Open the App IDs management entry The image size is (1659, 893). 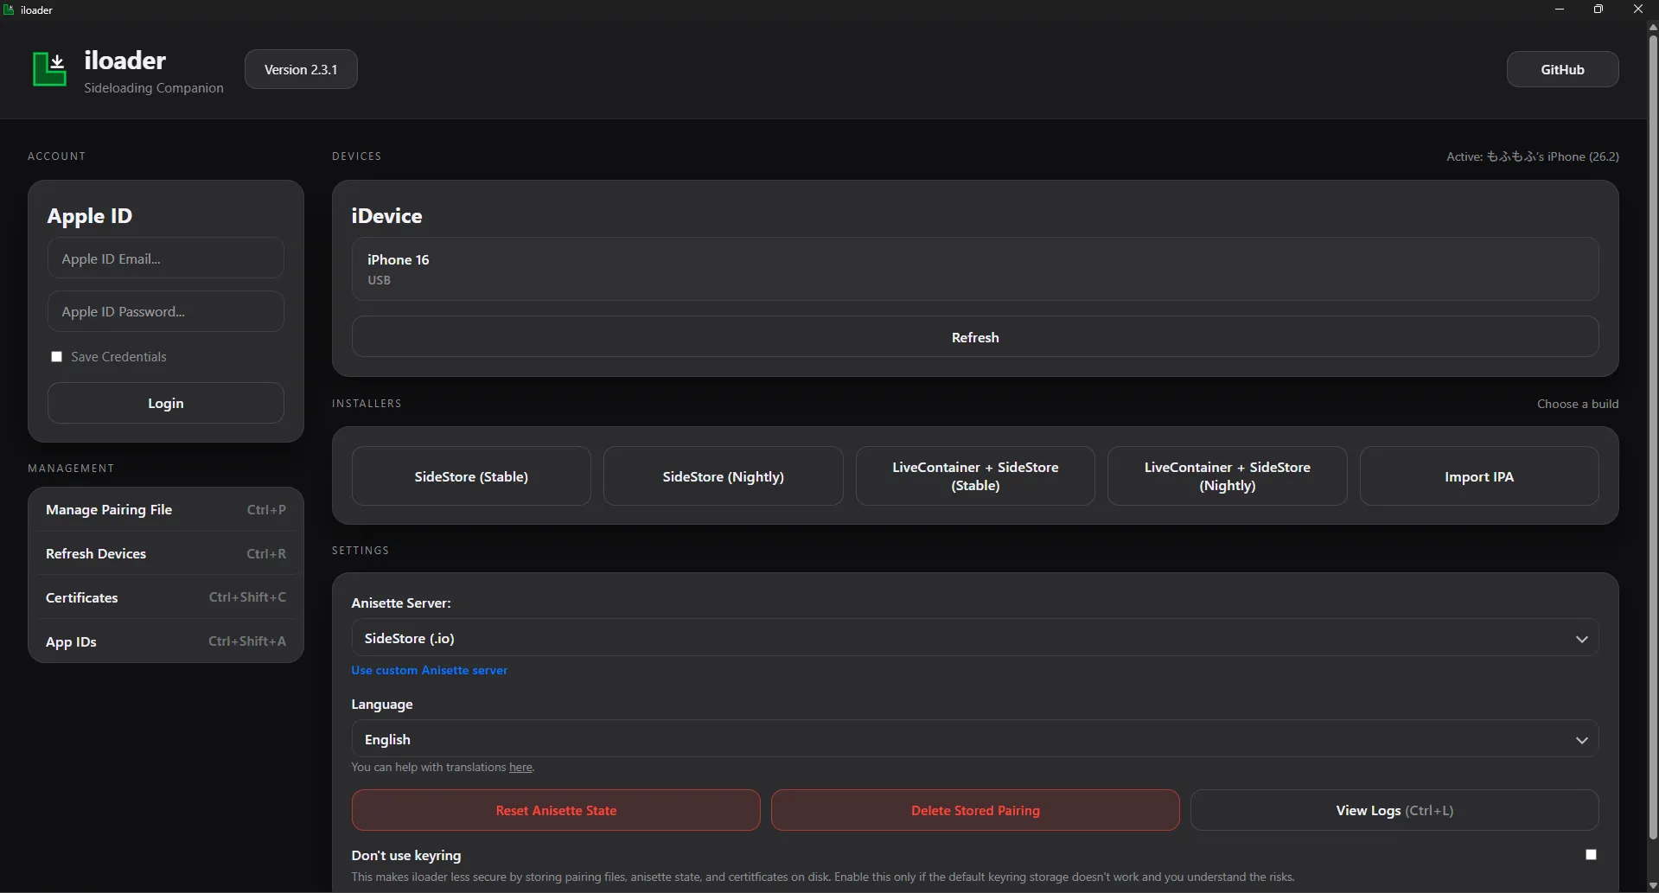click(166, 641)
